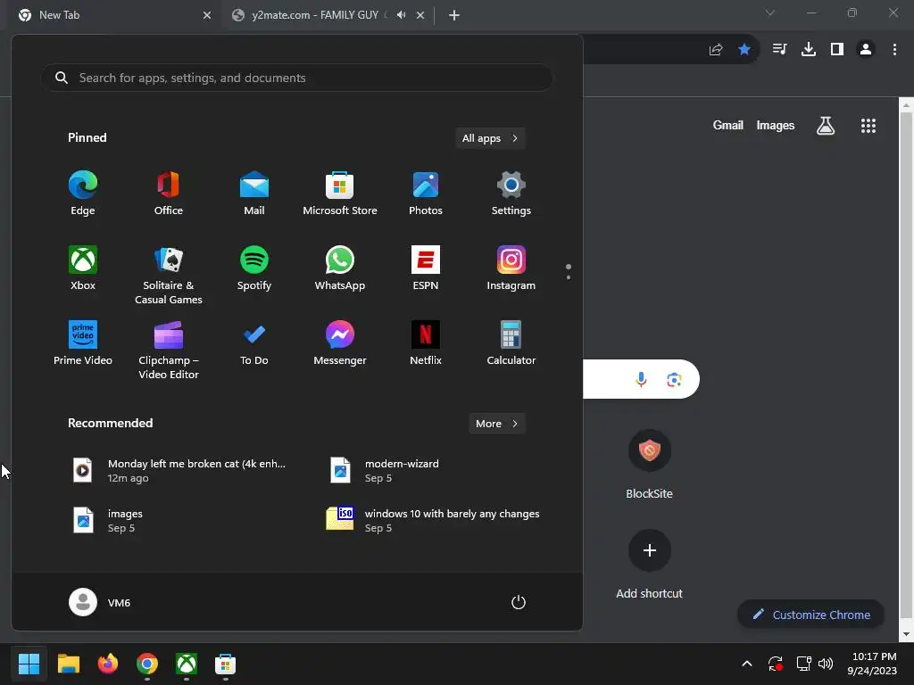Go to next page of pinned apps

point(569,277)
